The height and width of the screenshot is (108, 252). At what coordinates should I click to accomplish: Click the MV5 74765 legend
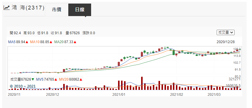(45, 79)
